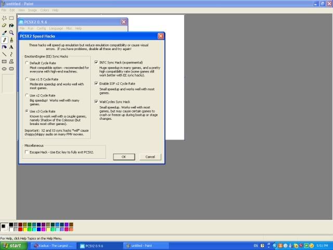
Task: Select the Text tool (letter A)
Action: click(11, 47)
